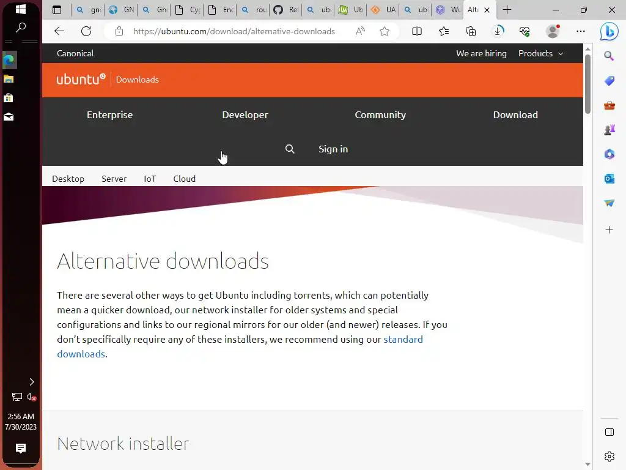Toggle the sidebar visibility button
The height and width of the screenshot is (470, 626).
pos(609,432)
